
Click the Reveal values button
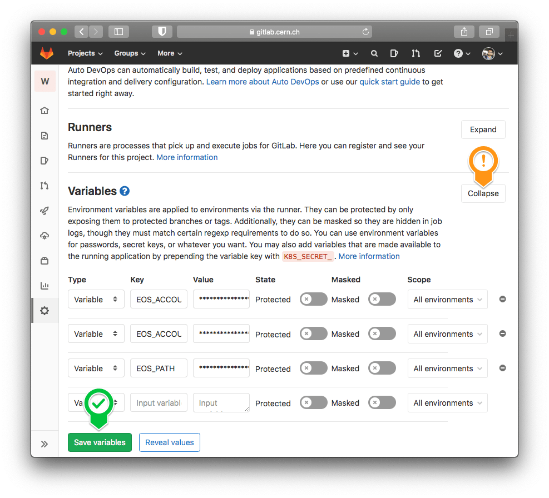[x=169, y=442]
